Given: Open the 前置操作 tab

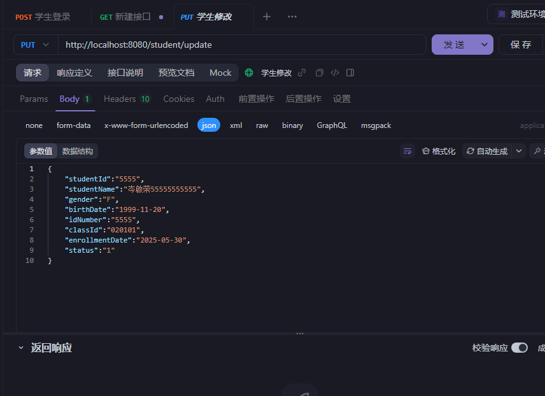Looking at the screenshot, I should pyautogui.click(x=257, y=99).
